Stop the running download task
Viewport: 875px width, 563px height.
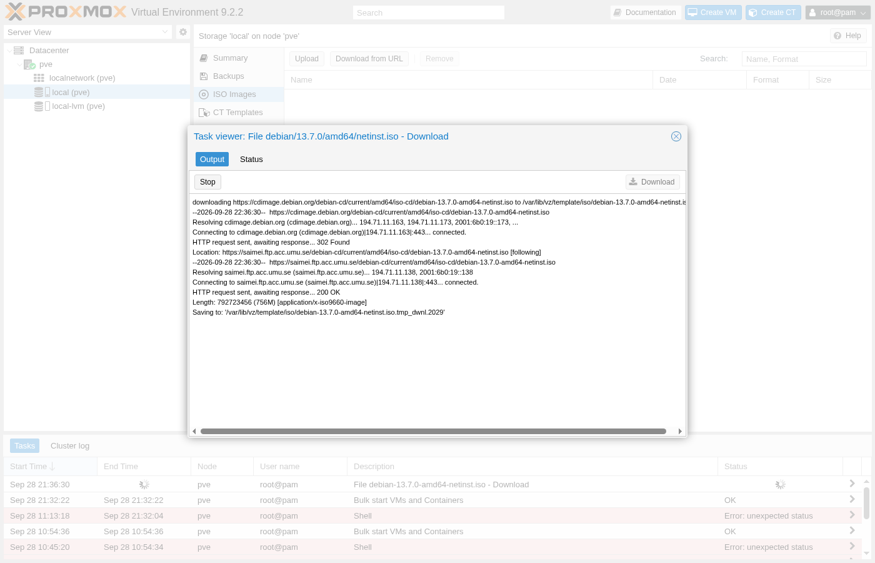point(207,182)
